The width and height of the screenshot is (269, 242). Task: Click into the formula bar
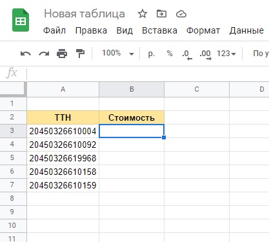pyautogui.click(x=148, y=74)
